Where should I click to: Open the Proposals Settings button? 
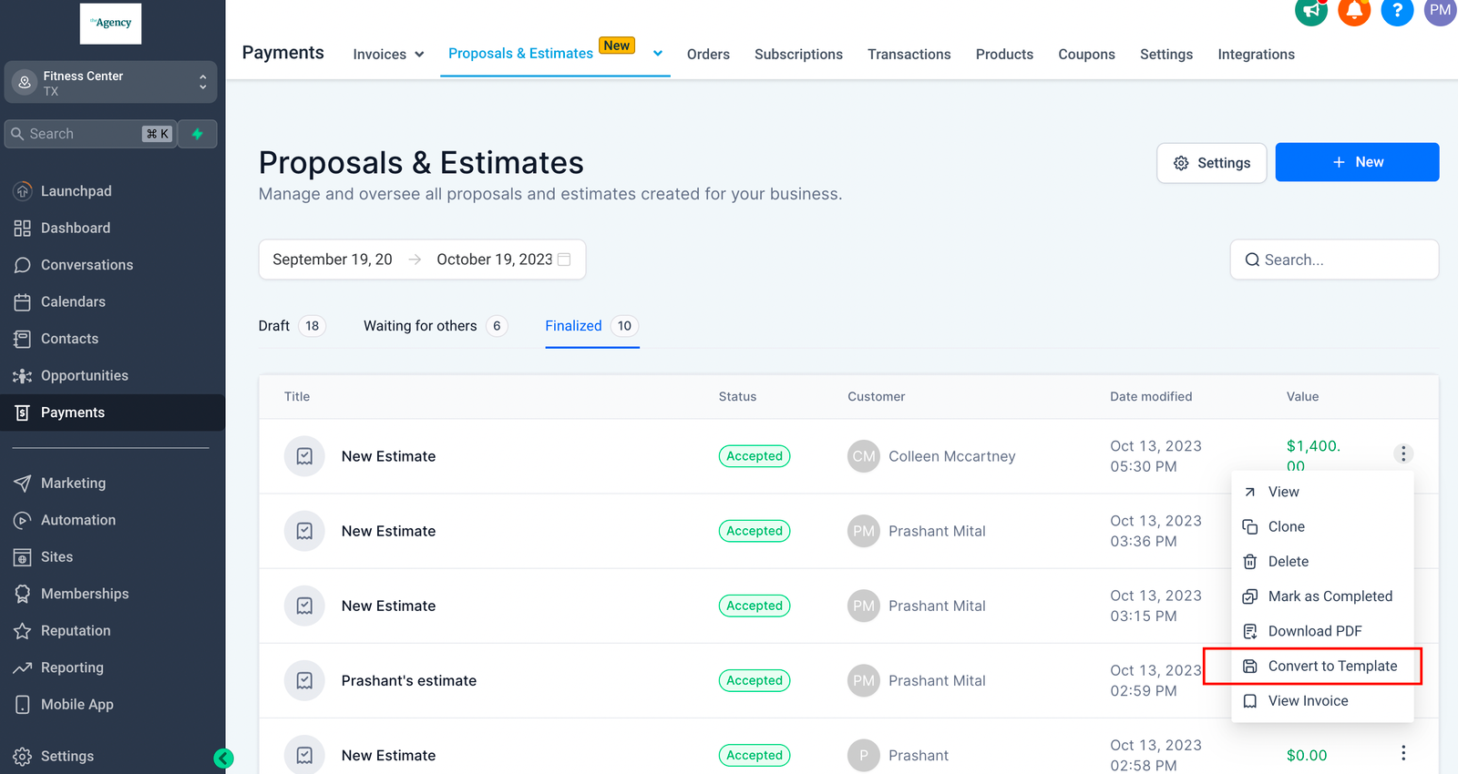pos(1211,163)
